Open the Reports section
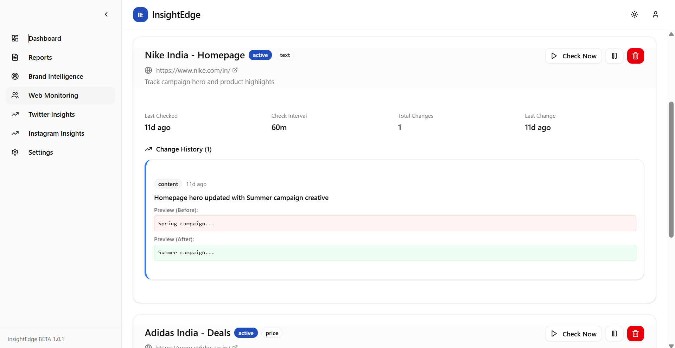The image size is (675, 348). click(40, 57)
